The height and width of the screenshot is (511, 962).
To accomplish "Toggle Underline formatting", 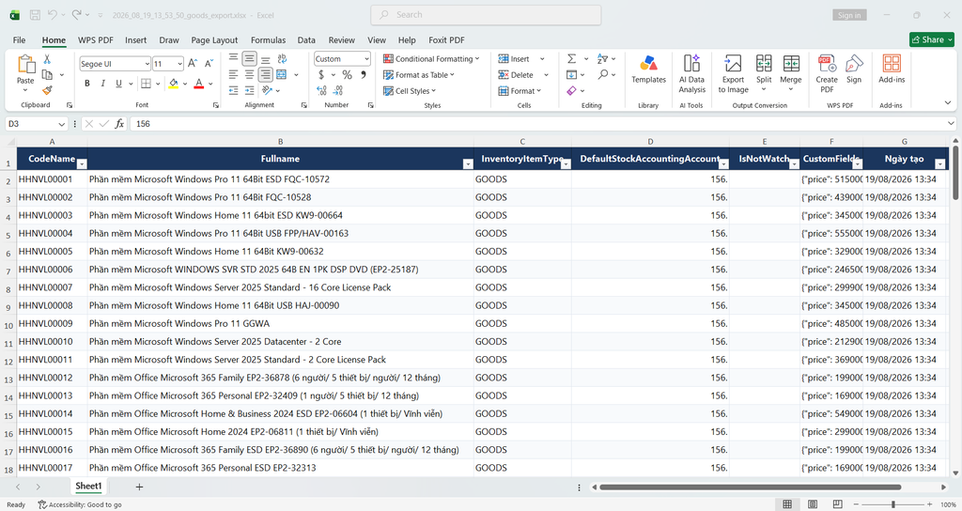I will [118, 84].
